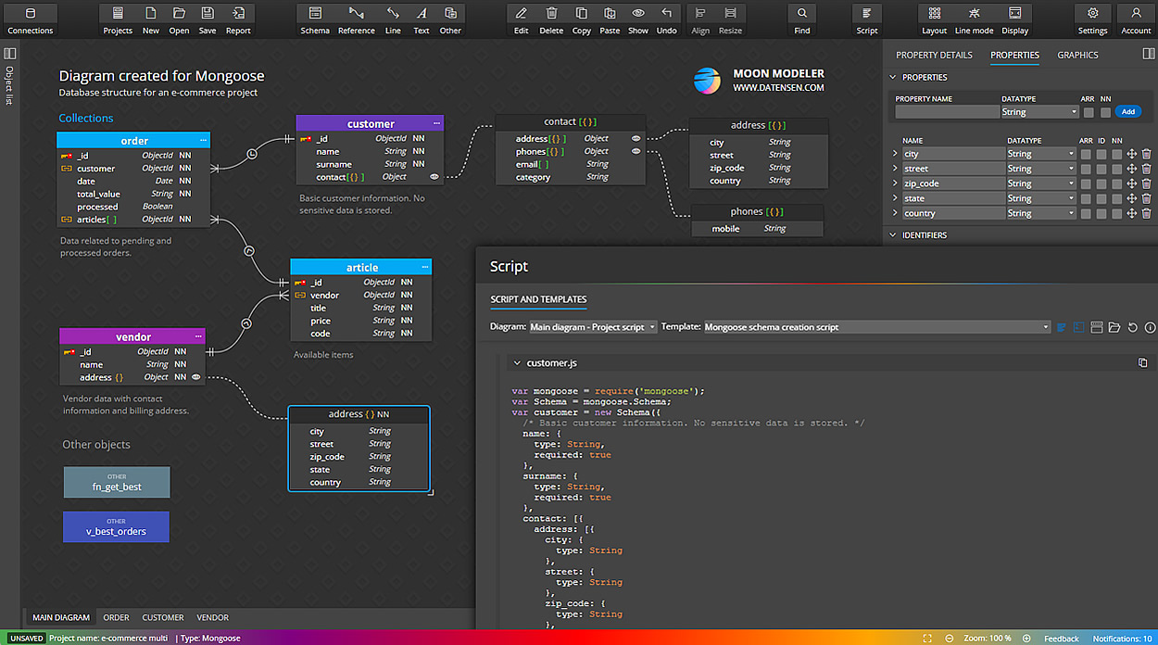The height and width of the screenshot is (645, 1158).
Task: Select the fn_get_best object box
Action: [x=117, y=482]
